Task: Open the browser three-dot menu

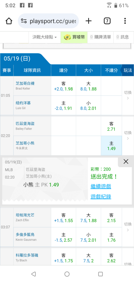Action: point(125,21)
